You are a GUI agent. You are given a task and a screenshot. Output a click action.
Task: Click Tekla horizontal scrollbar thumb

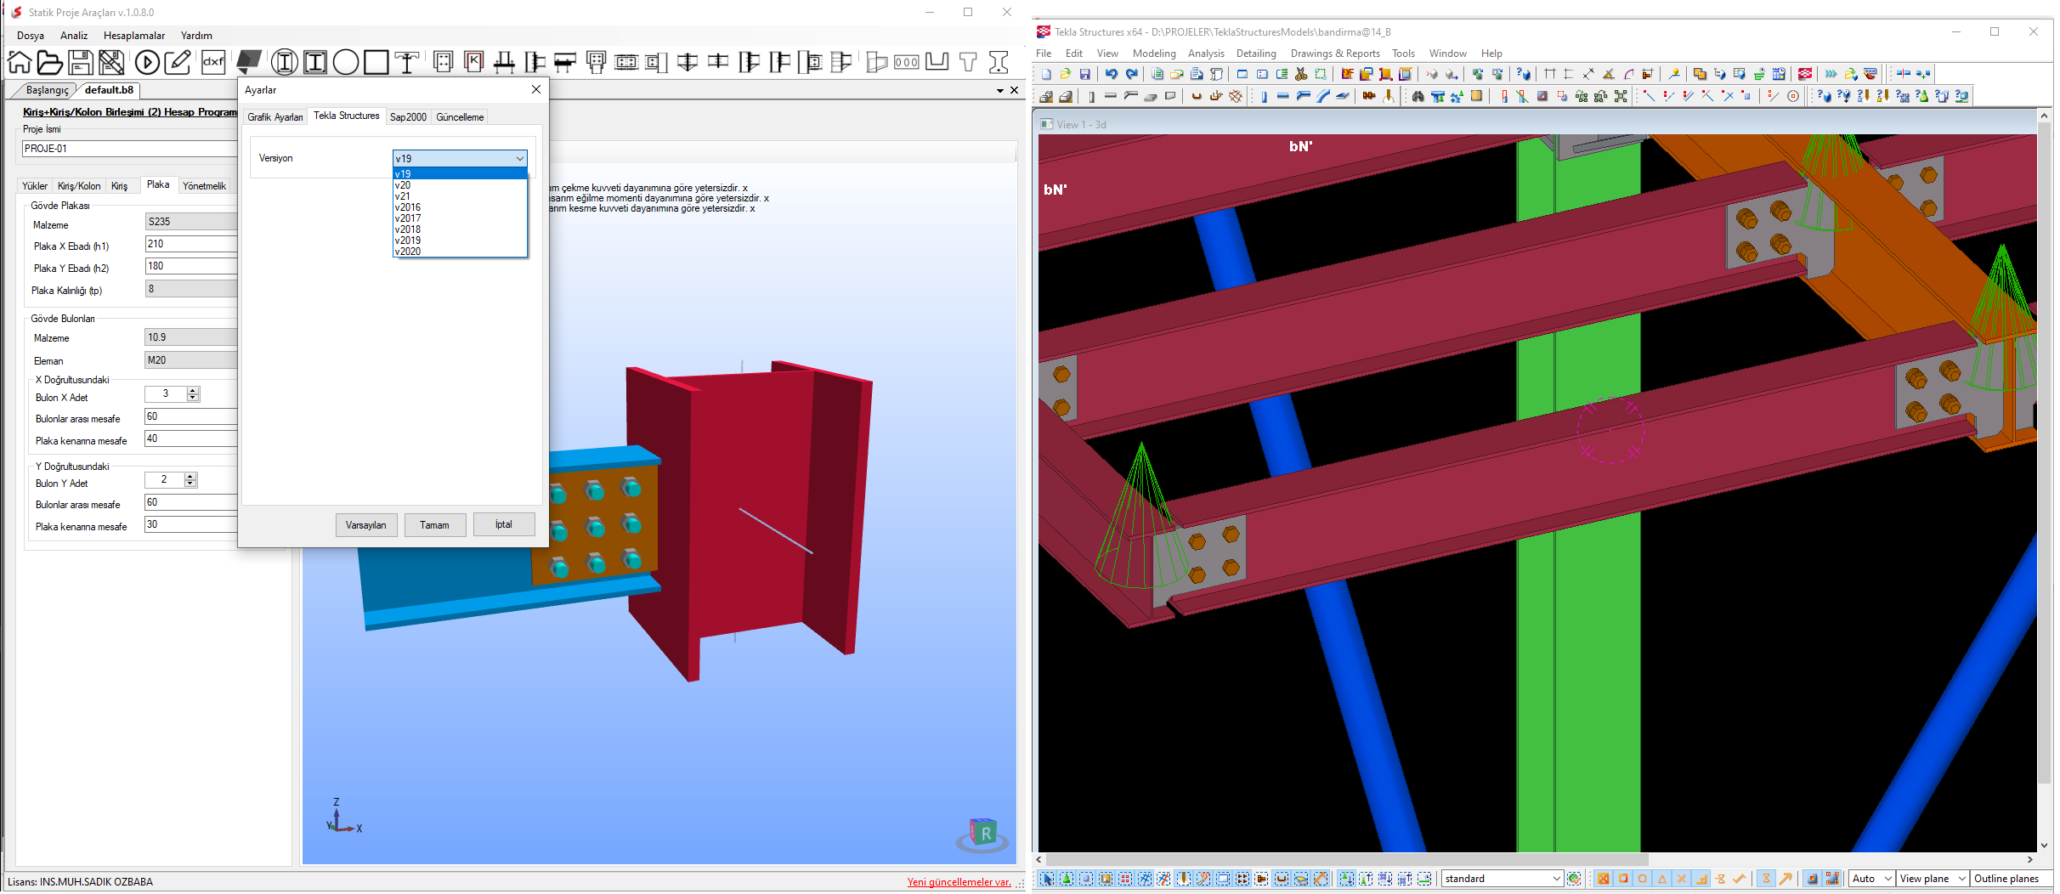tap(1347, 859)
